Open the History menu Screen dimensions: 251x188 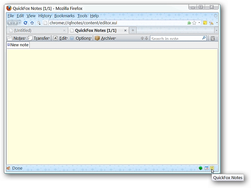point(45,16)
